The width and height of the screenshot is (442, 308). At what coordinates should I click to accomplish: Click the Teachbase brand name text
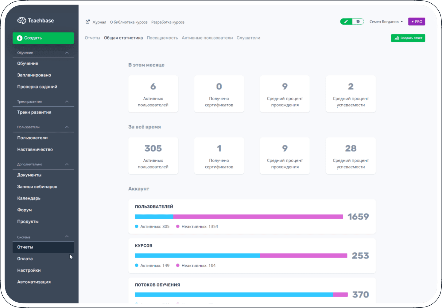click(x=41, y=21)
